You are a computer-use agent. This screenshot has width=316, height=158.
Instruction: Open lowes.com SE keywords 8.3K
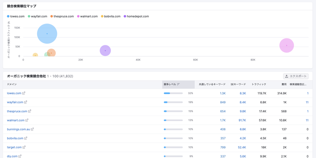[243, 93]
